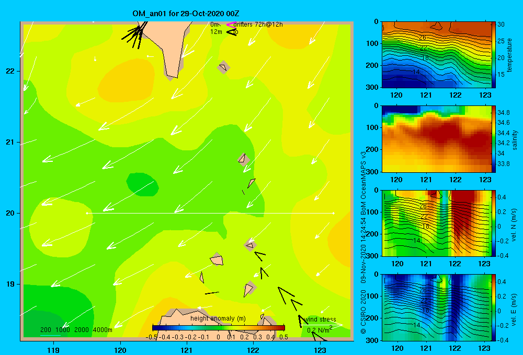
Task: Click the west endpoint of the 20°N transect line
Action: coord(87,213)
